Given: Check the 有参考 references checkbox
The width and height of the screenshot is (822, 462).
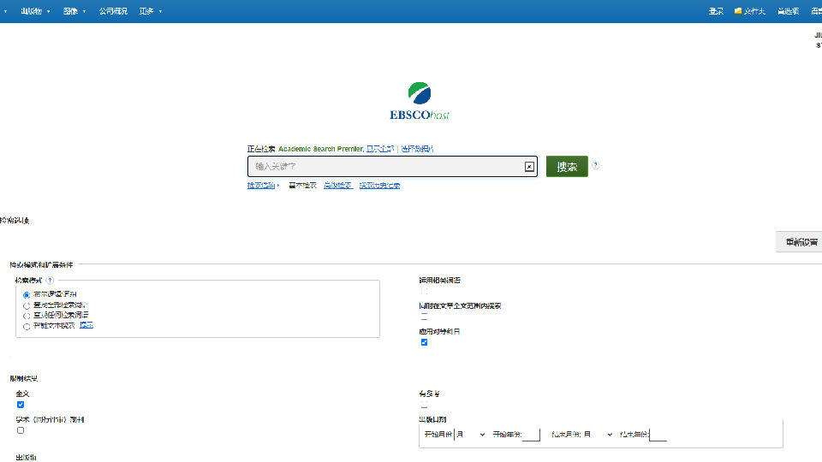Looking at the screenshot, I should coord(424,405).
